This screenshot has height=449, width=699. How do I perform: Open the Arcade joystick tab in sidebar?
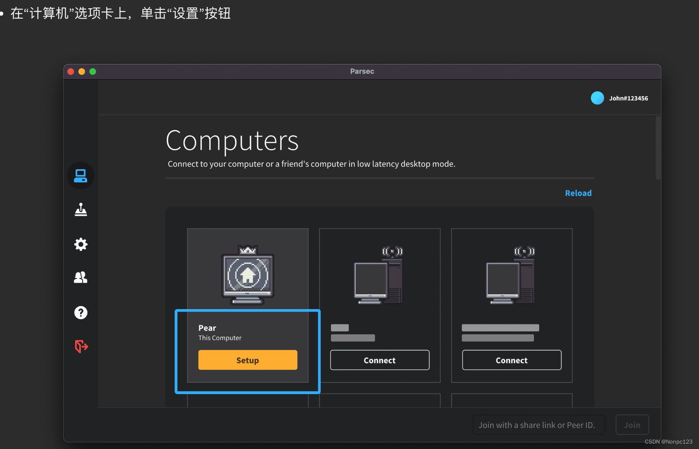click(80, 210)
